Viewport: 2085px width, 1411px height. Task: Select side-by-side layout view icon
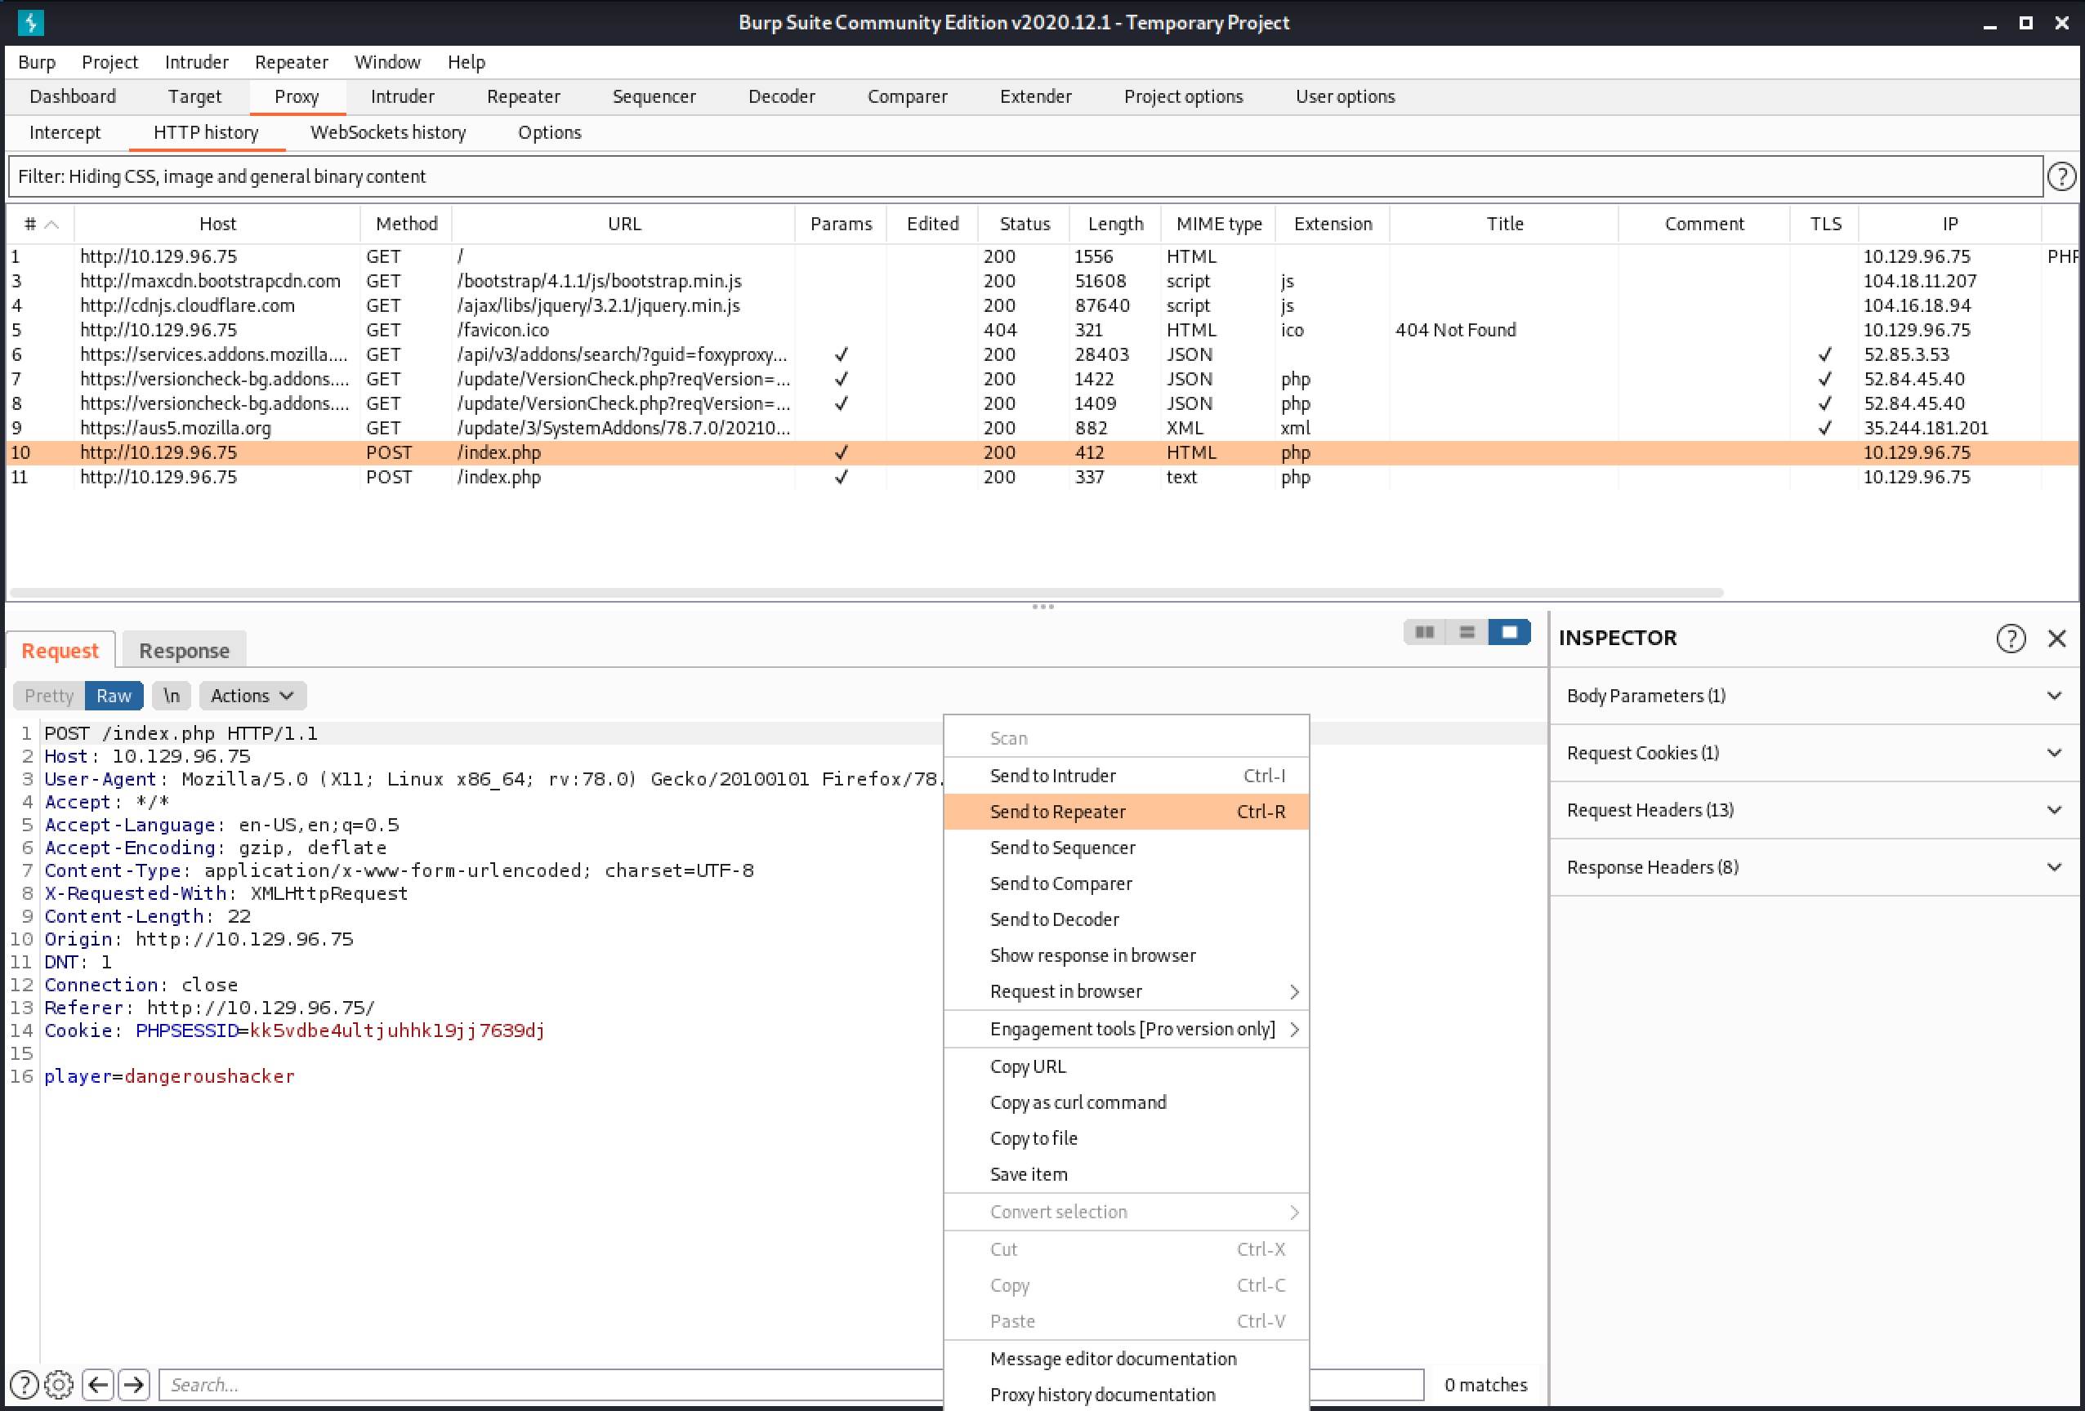1424,632
